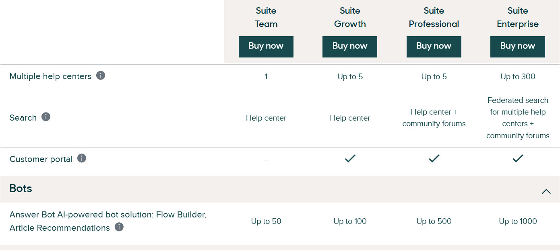The image size is (560, 250).
Task: Select the Suite Team column heading
Action: 266,17
